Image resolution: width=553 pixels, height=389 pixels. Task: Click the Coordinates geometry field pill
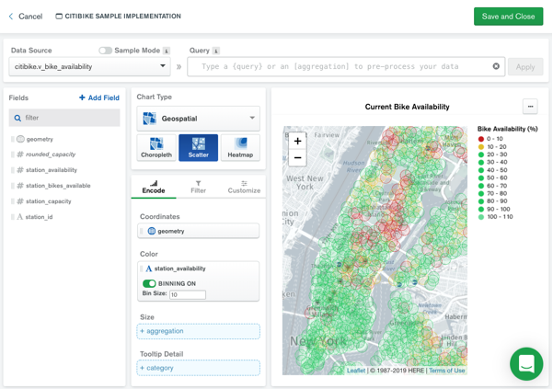coord(198,231)
